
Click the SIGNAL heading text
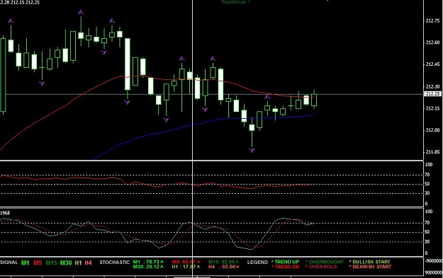coord(9,262)
